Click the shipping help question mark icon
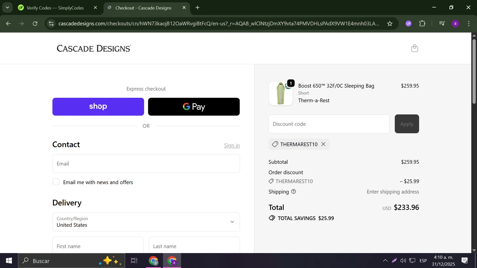The image size is (477, 268). (294, 191)
